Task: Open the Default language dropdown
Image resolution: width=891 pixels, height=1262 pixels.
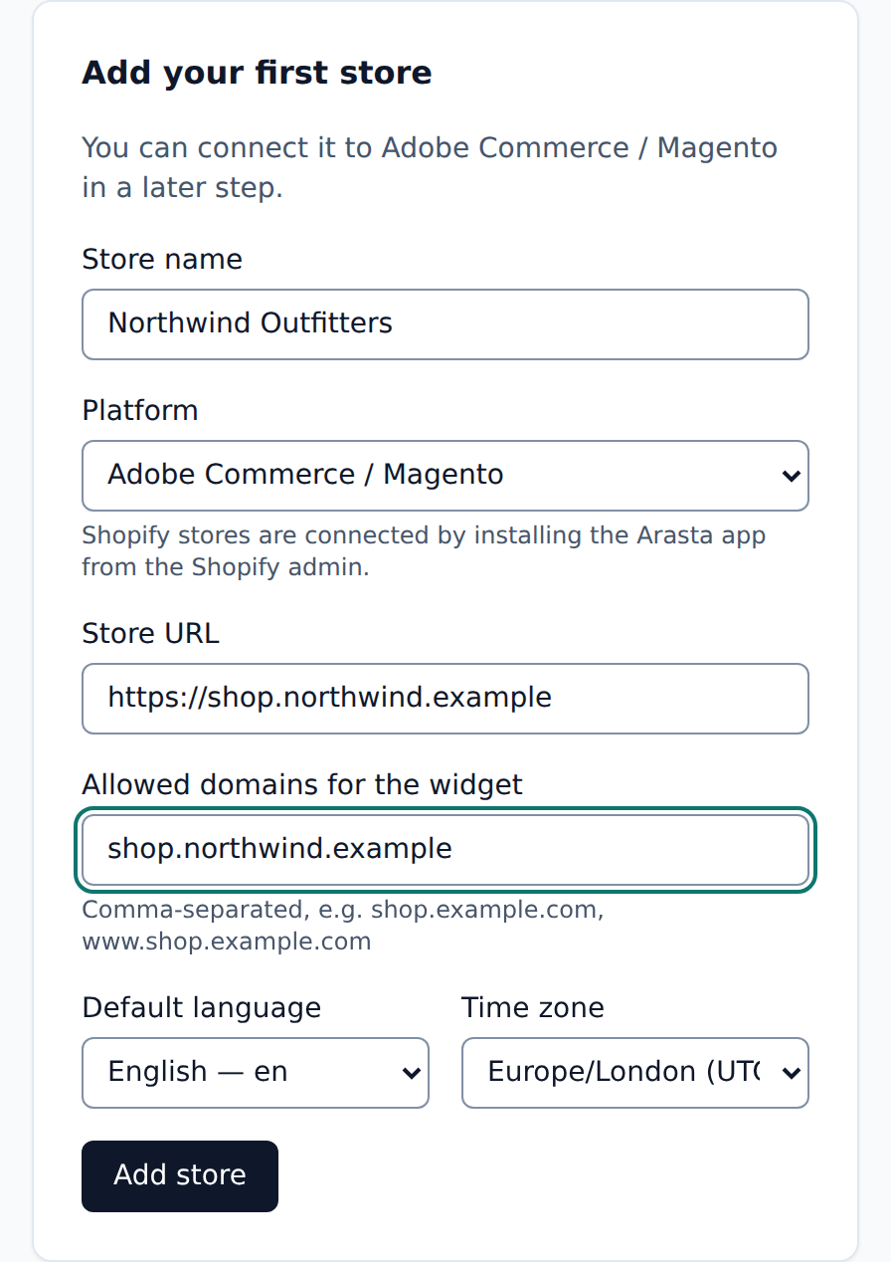Action: (256, 1073)
